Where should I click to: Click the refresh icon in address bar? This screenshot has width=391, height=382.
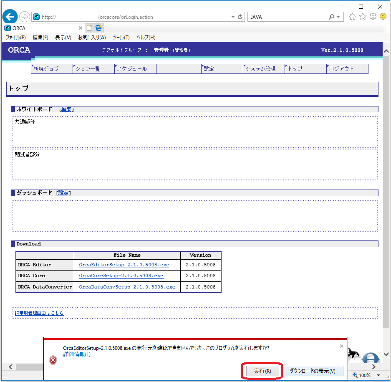click(x=240, y=17)
